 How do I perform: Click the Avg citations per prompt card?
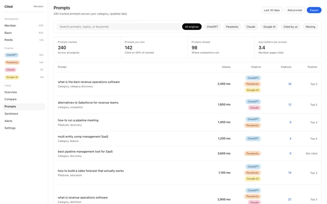[288, 48]
